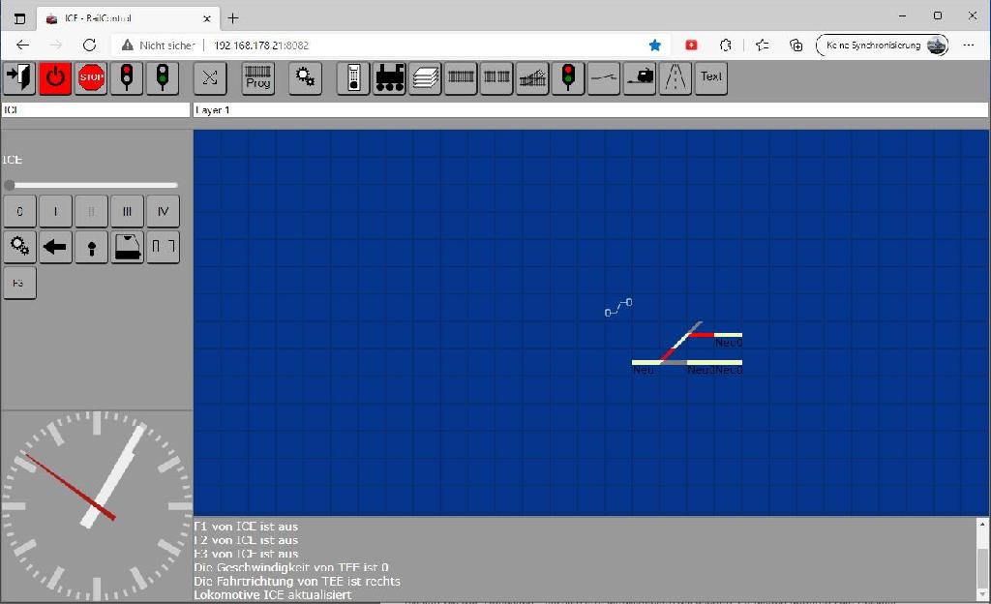Click the red STOP sign button
991x604 pixels.
(x=91, y=77)
